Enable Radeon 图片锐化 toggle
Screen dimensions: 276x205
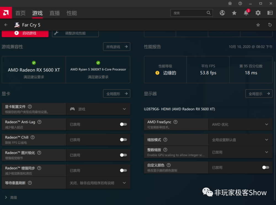(123, 155)
